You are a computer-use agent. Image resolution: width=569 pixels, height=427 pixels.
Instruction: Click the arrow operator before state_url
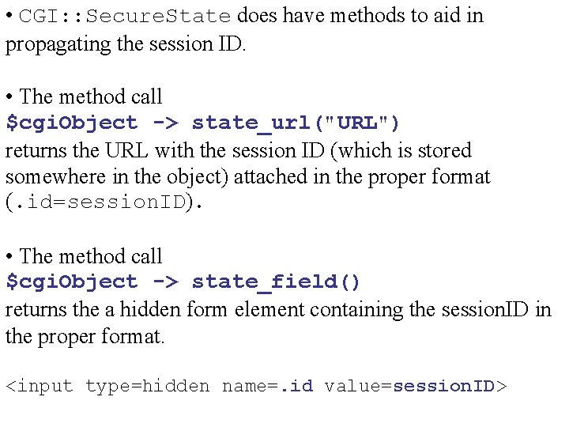coord(166,123)
